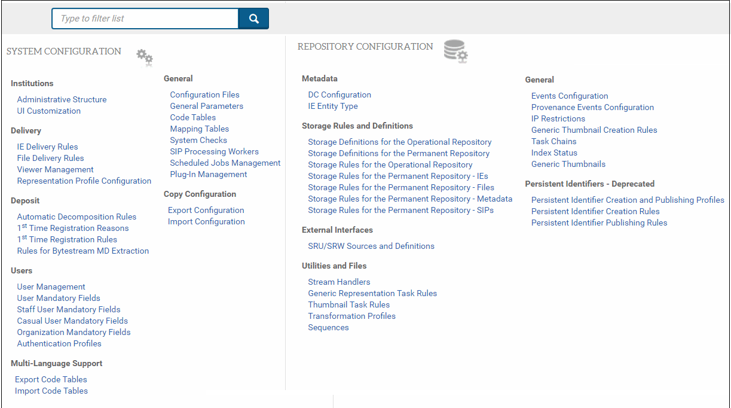Screen dimensions: 731x408
Task: Select SRU/SRW Sources and Definitions
Action: pyautogui.click(x=371, y=246)
